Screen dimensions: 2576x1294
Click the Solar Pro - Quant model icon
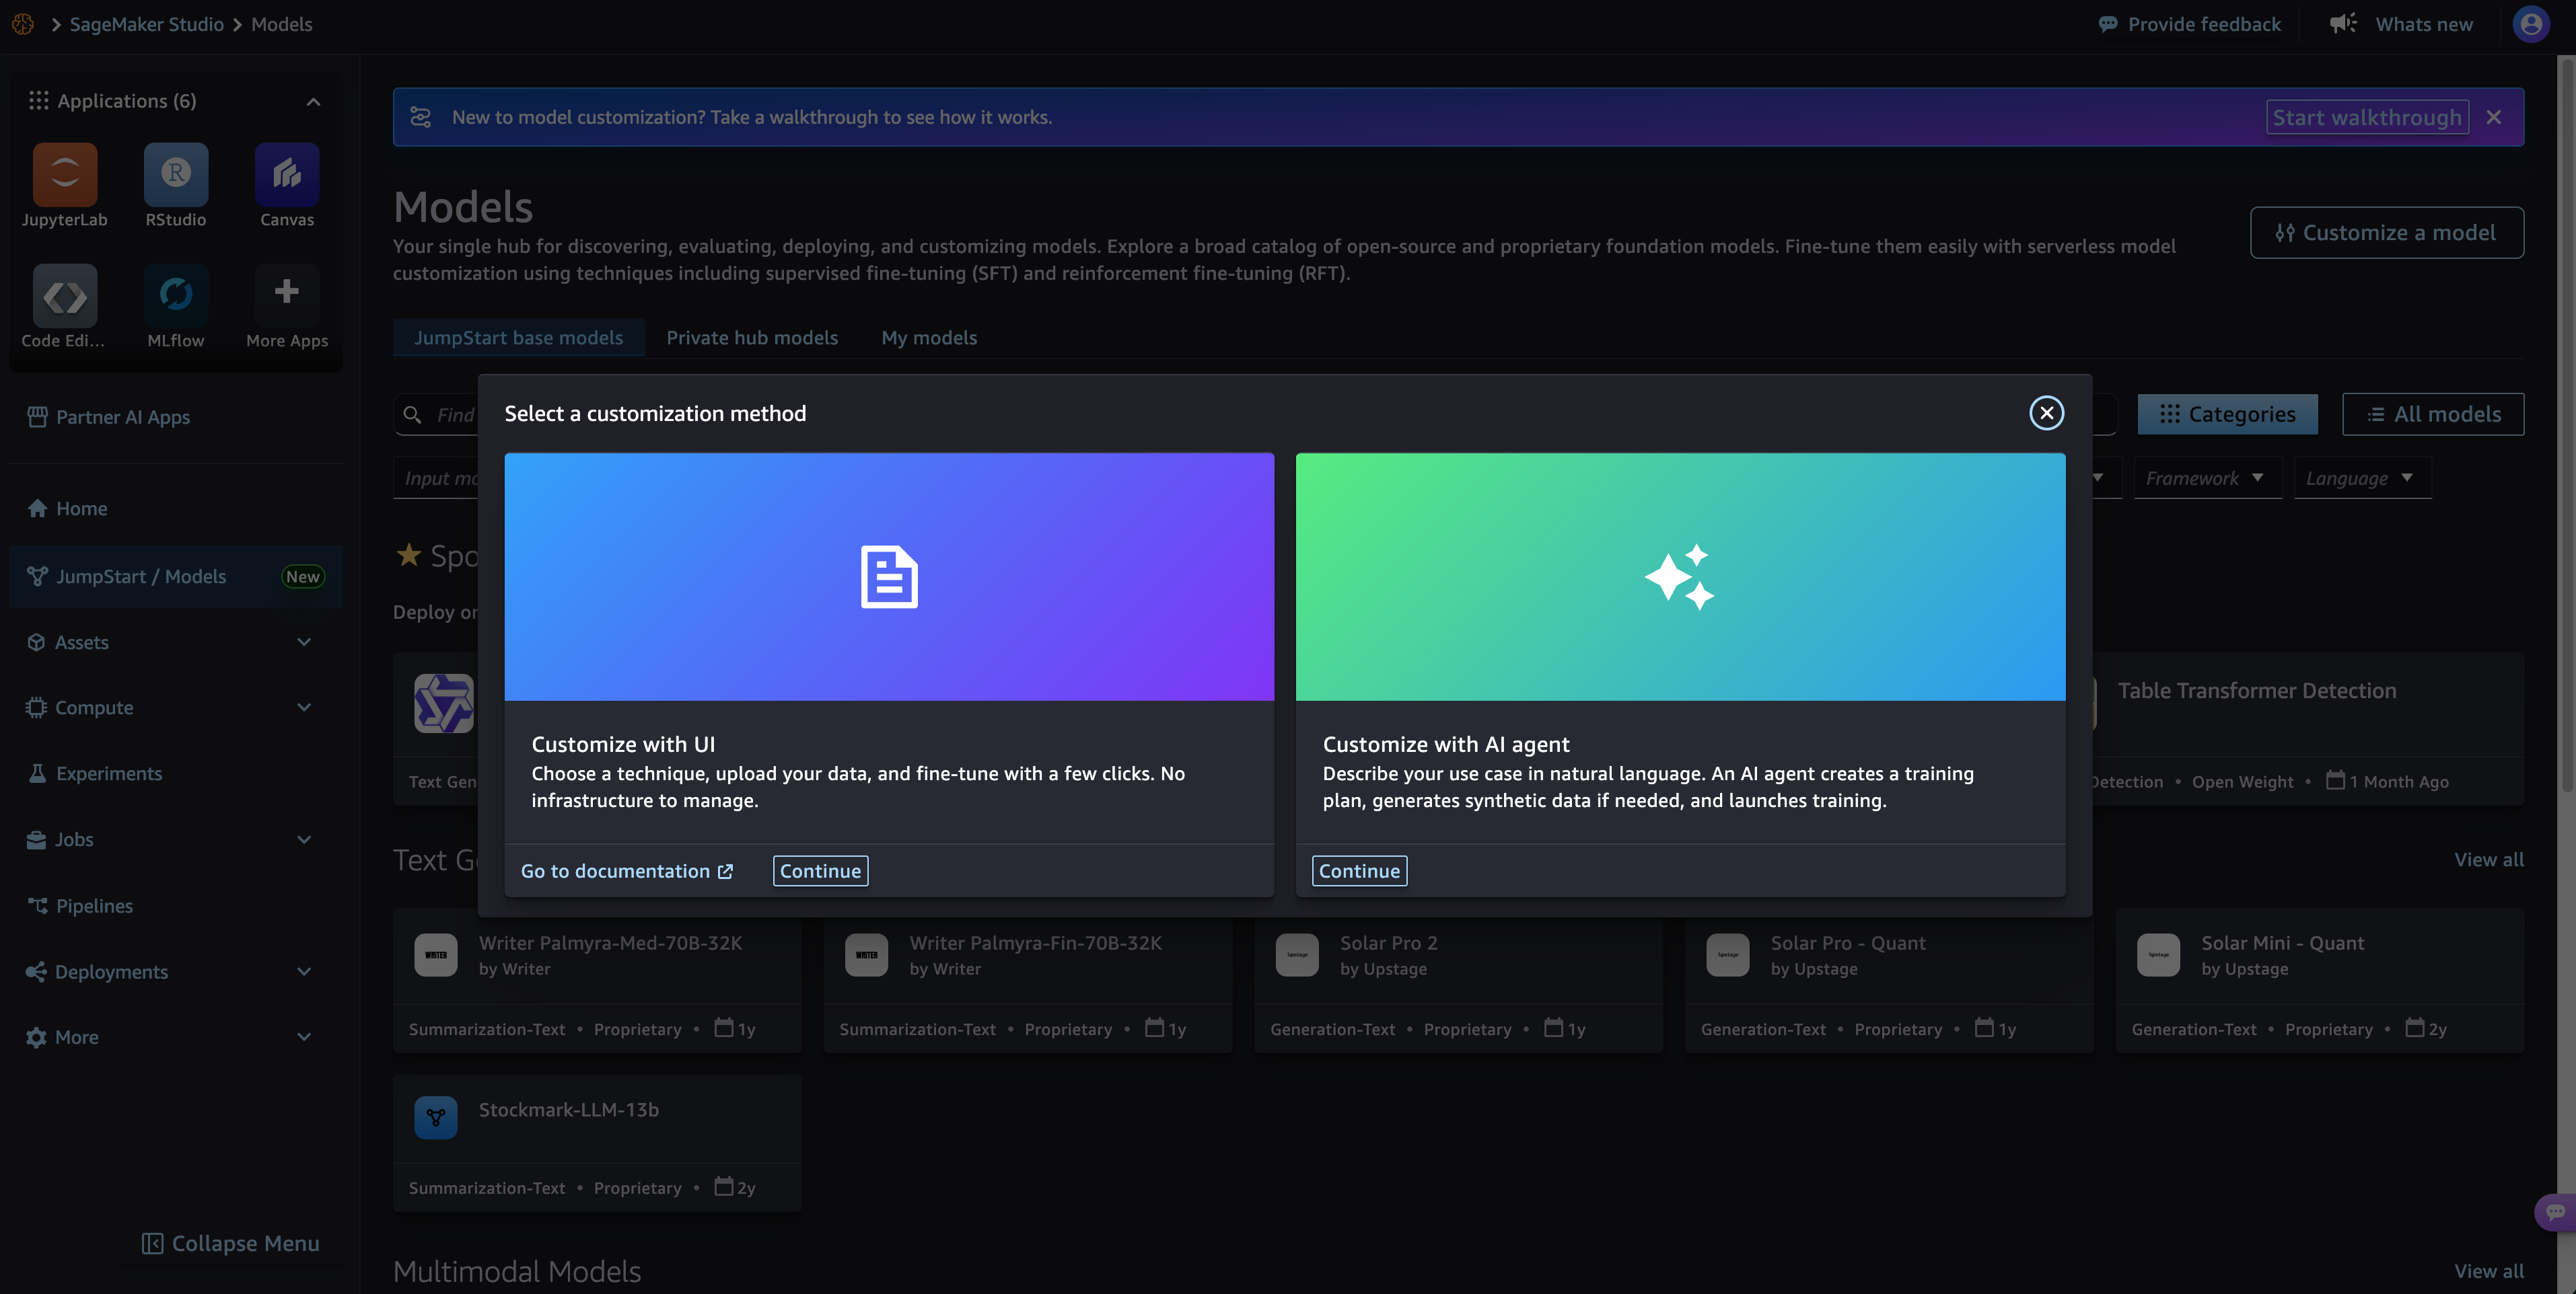[1728, 954]
